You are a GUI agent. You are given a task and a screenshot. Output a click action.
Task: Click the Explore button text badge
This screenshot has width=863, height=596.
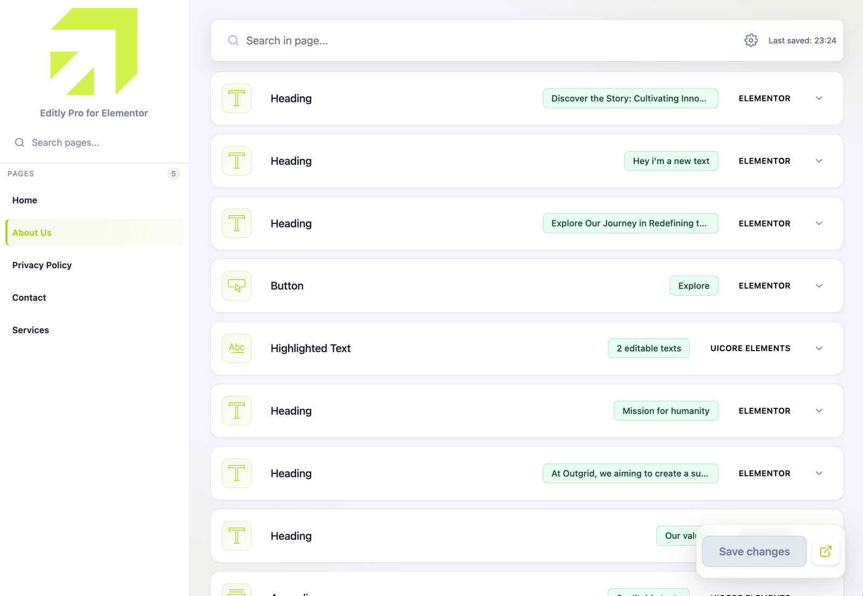pos(694,286)
